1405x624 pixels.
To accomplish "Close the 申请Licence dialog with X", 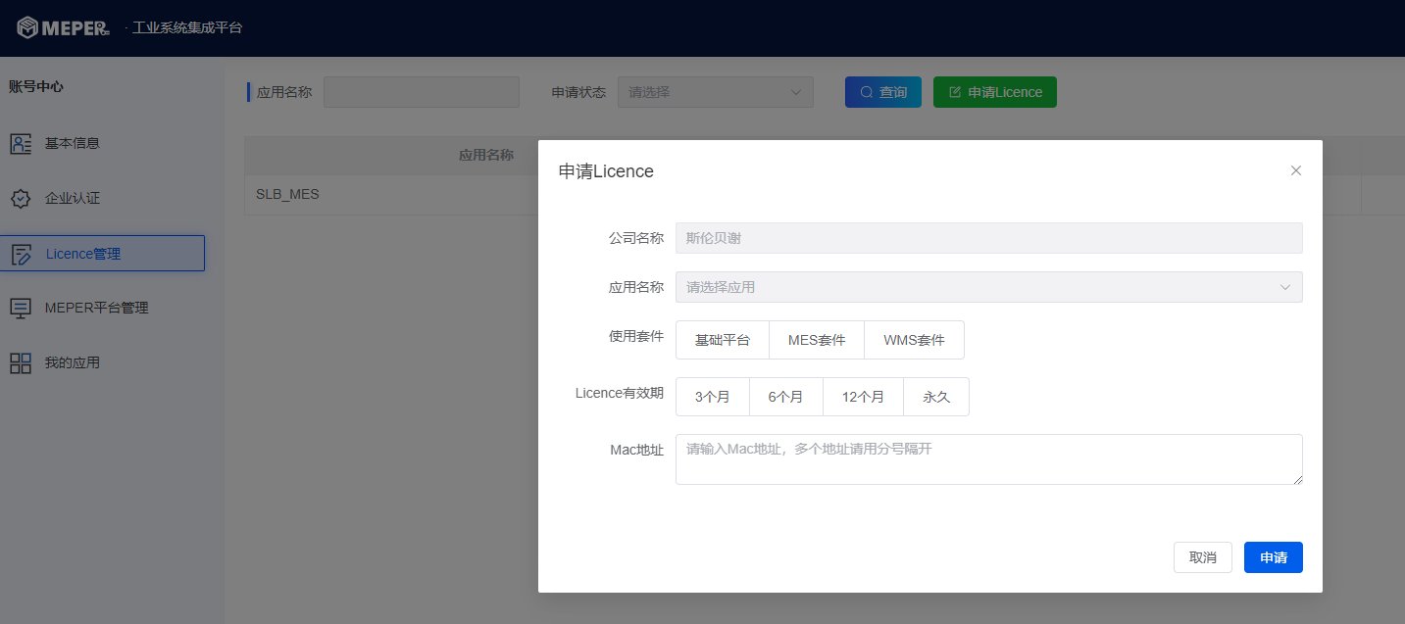I will coord(1295,170).
